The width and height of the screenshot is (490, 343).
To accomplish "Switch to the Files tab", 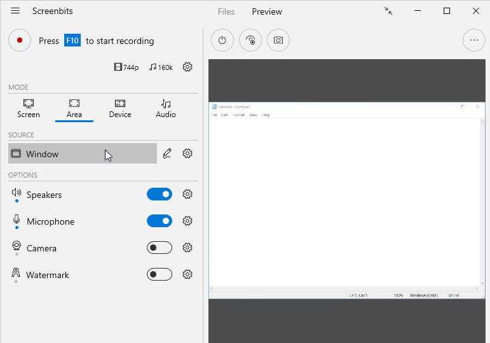I will coord(226,11).
